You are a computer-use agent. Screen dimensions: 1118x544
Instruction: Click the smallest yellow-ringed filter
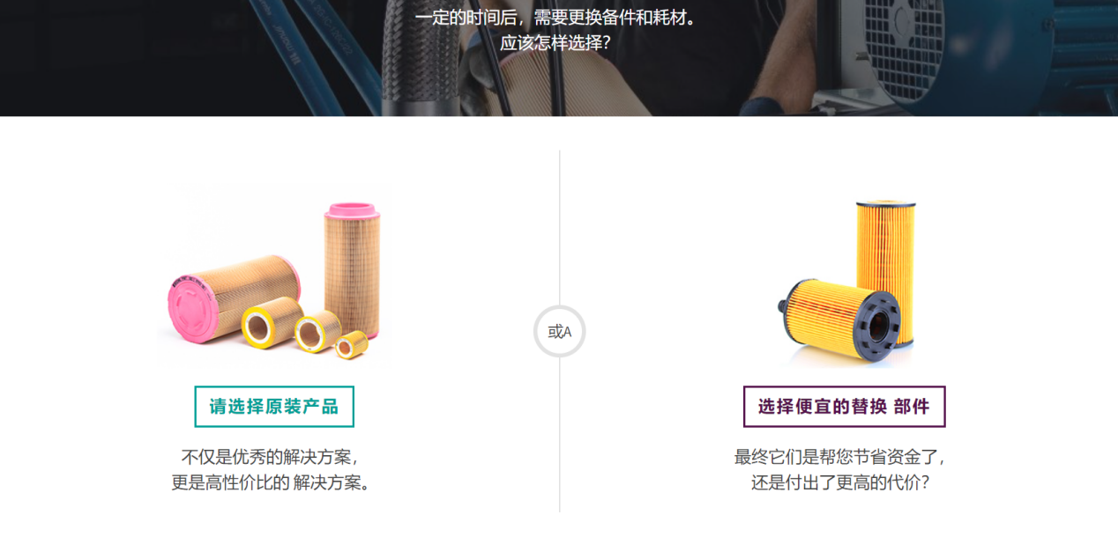point(351,343)
